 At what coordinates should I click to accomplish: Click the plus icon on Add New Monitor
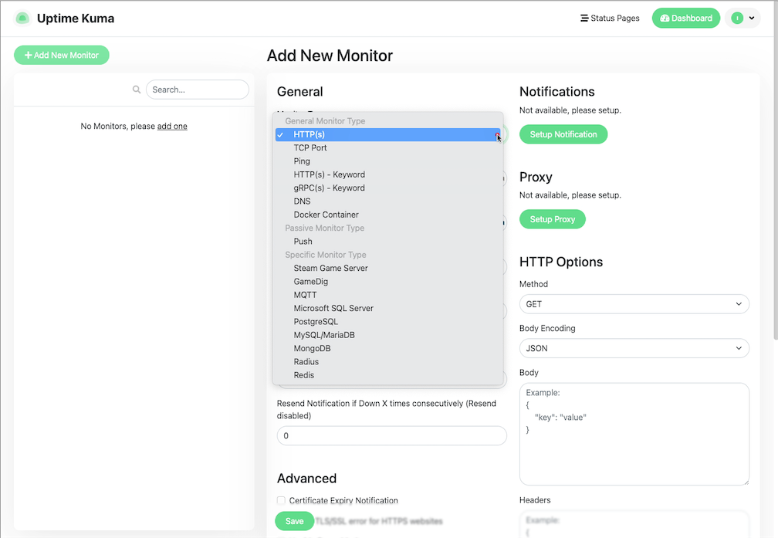click(29, 55)
